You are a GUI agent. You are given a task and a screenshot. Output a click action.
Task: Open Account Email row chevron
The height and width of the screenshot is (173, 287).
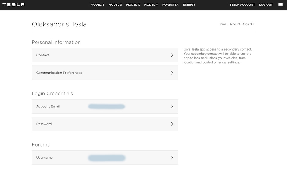pos(172,106)
